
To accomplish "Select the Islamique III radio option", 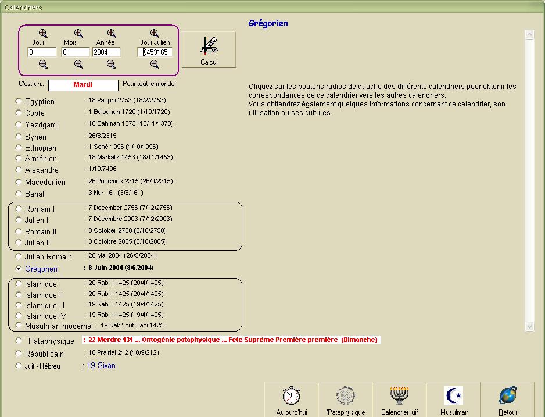I will (19, 305).
